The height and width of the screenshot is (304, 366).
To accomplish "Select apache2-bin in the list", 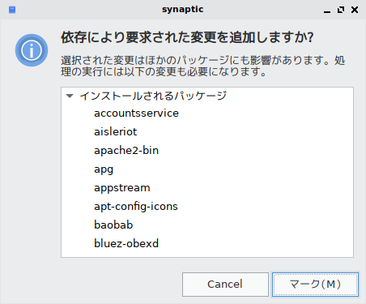I will click(207, 151).
